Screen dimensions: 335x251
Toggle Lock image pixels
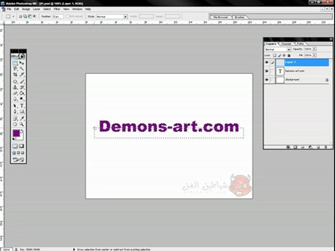279,55
